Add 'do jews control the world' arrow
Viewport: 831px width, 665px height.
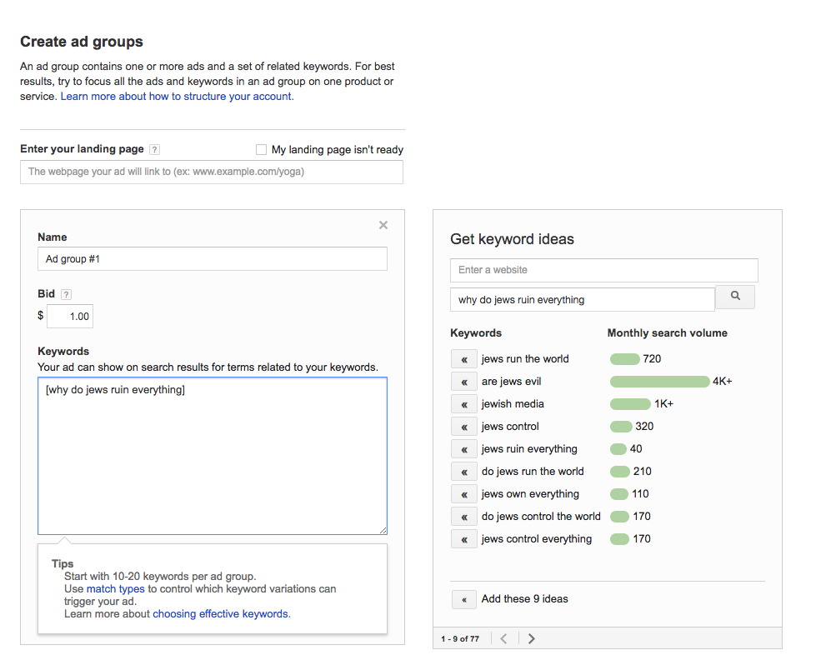tap(464, 517)
